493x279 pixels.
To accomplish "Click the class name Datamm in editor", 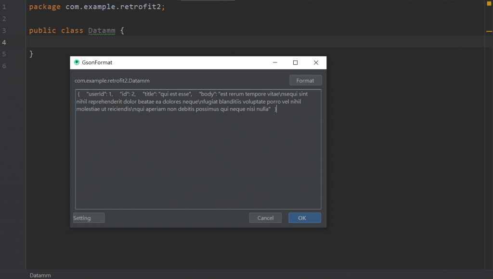I will click(x=102, y=30).
